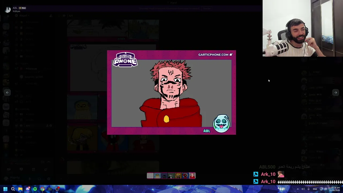Click the enlarged Gartic Phone drawing
343x193 pixels.
point(171,92)
